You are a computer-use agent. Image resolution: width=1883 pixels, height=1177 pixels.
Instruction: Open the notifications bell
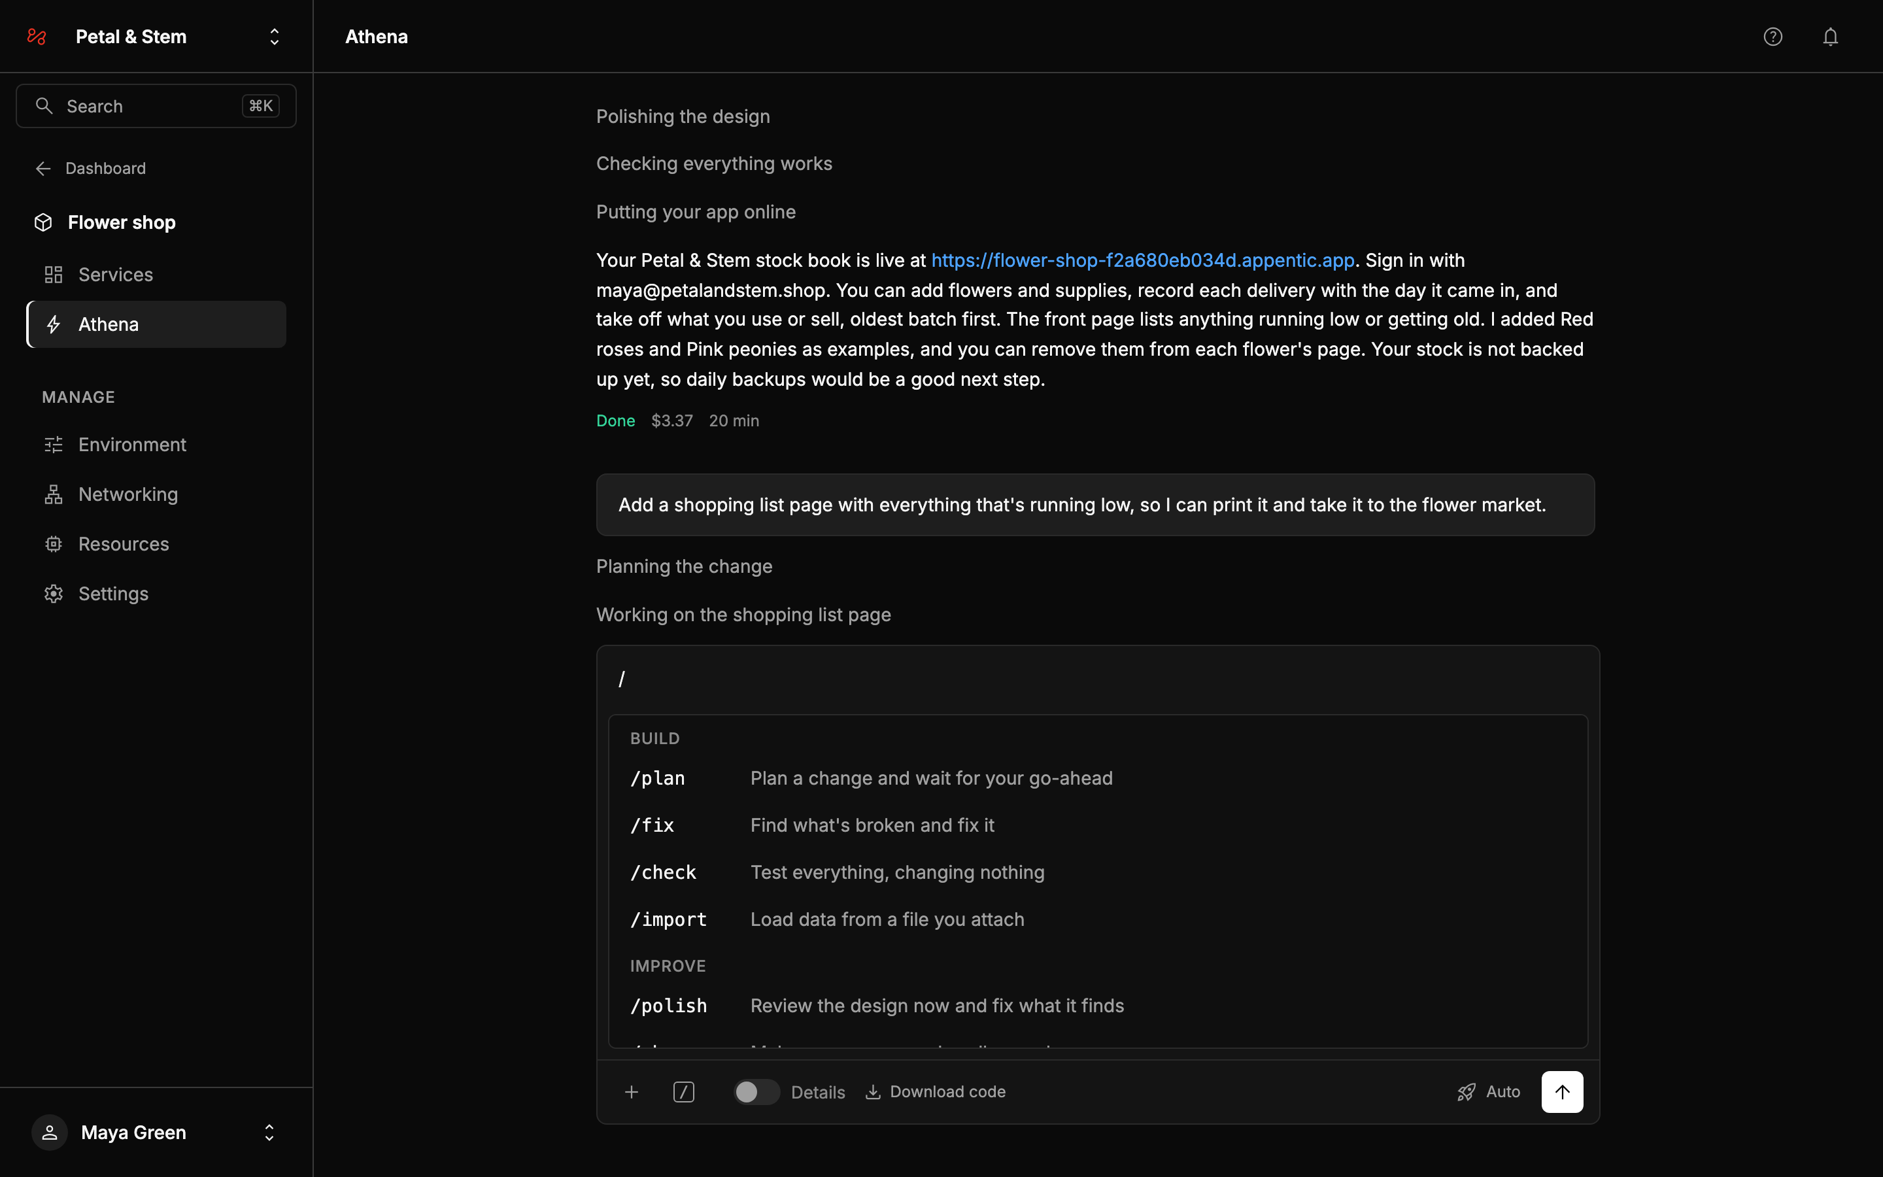point(1830,37)
